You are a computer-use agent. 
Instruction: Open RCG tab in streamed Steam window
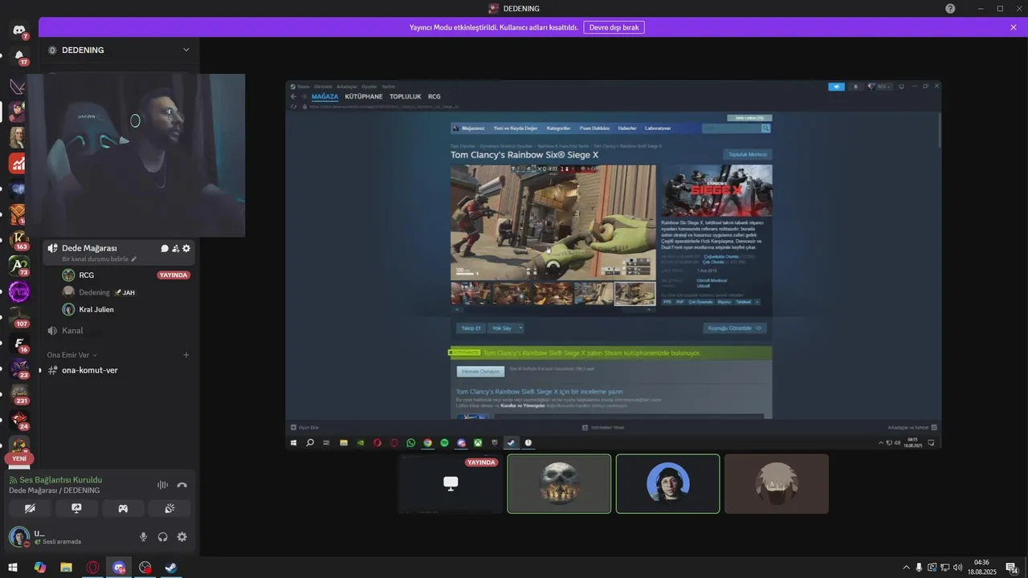434,96
